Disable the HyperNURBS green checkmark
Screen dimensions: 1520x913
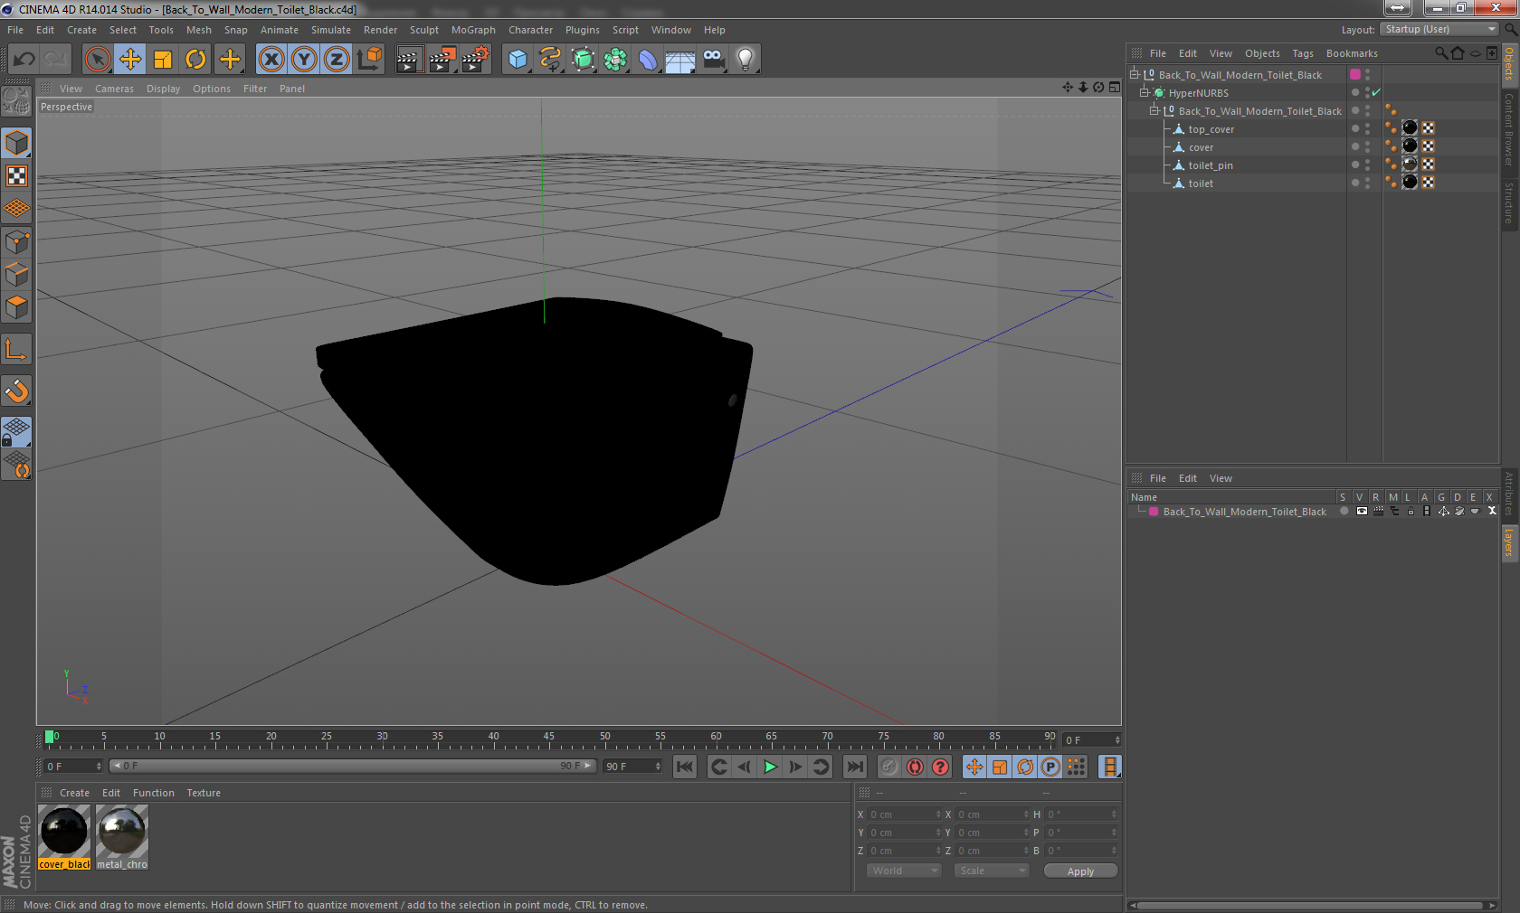1376,93
